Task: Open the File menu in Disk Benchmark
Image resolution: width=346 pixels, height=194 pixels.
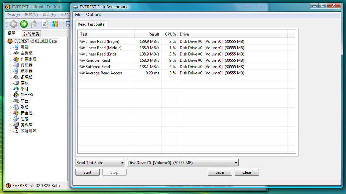Action: point(78,15)
